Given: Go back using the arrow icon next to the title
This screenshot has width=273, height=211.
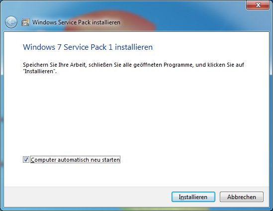Looking at the screenshot, I should click(11, 22).
